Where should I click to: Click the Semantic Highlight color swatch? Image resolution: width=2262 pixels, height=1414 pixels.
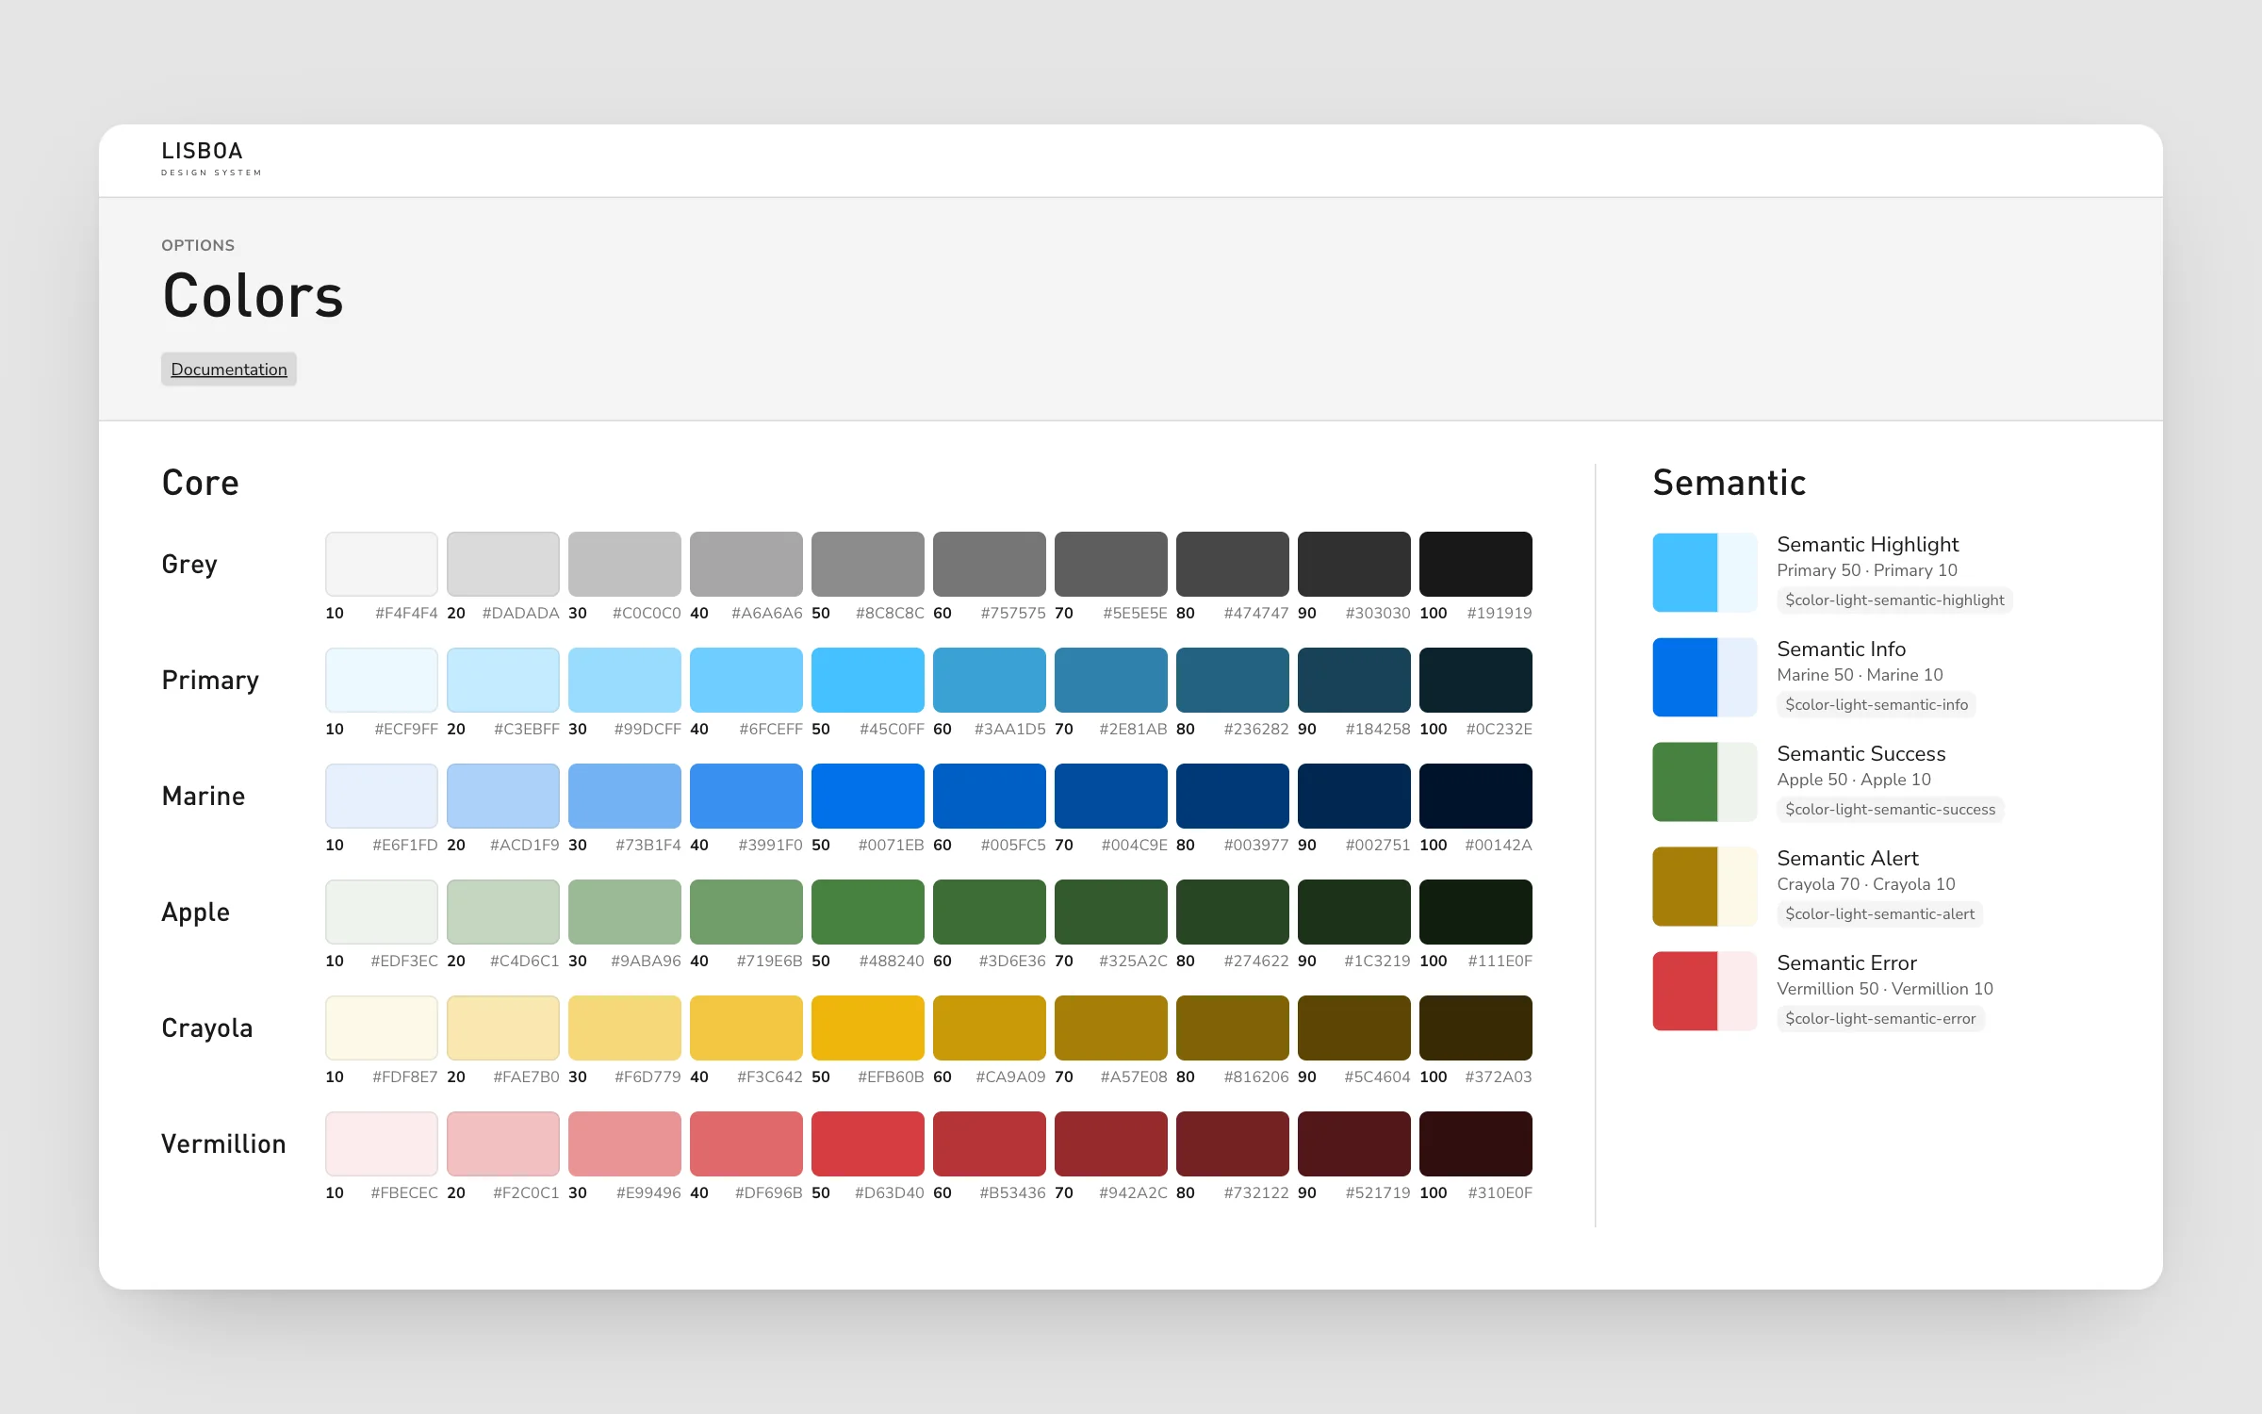[1705, 572]
